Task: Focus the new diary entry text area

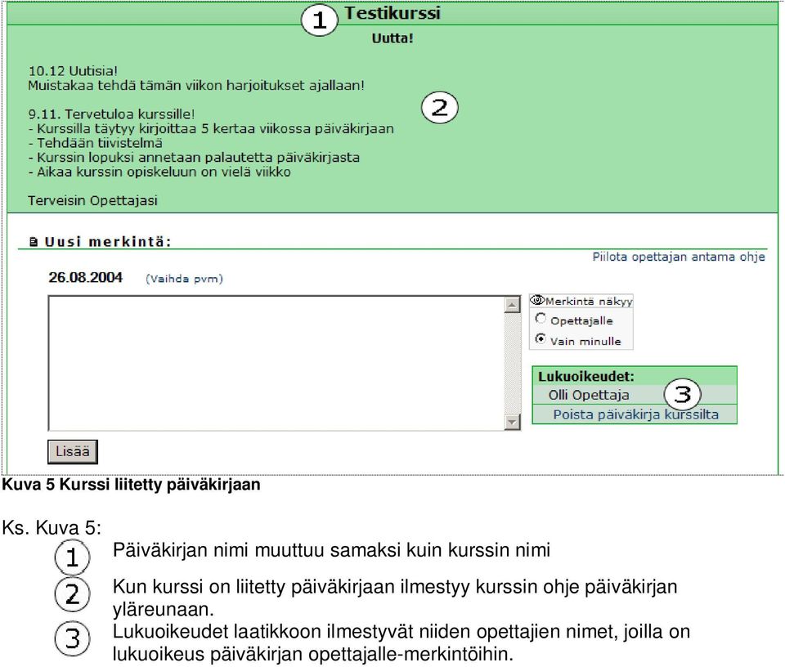Action: pos(276,363)
